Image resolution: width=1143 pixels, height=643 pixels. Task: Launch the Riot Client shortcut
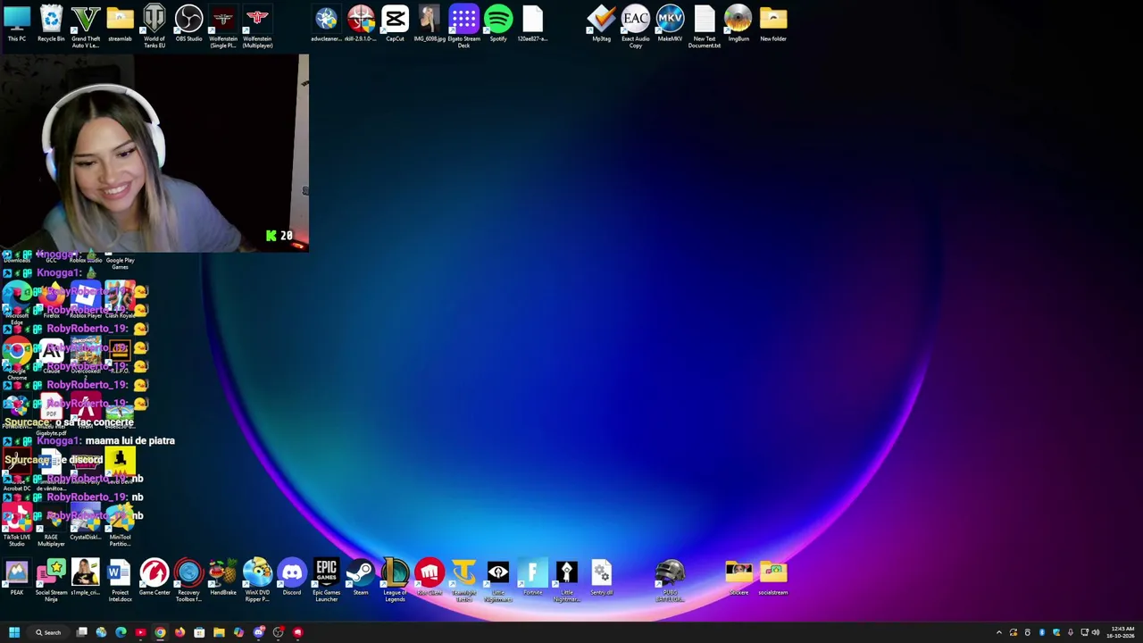(430, 577)
